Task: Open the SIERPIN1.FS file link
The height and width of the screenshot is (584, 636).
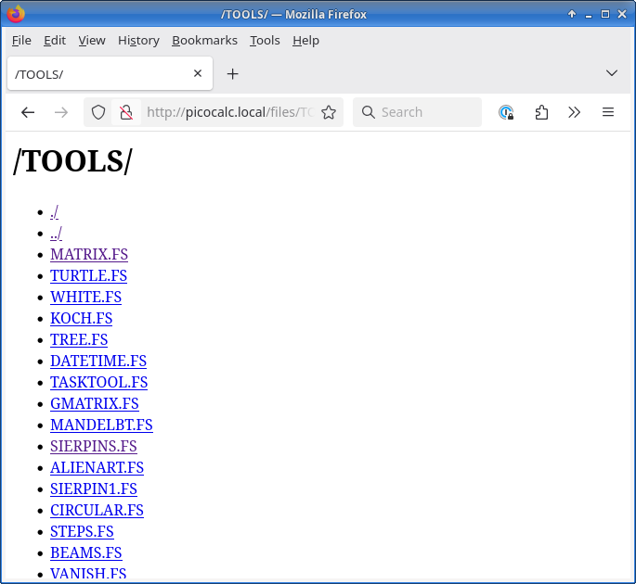Action: pos(94,489)
